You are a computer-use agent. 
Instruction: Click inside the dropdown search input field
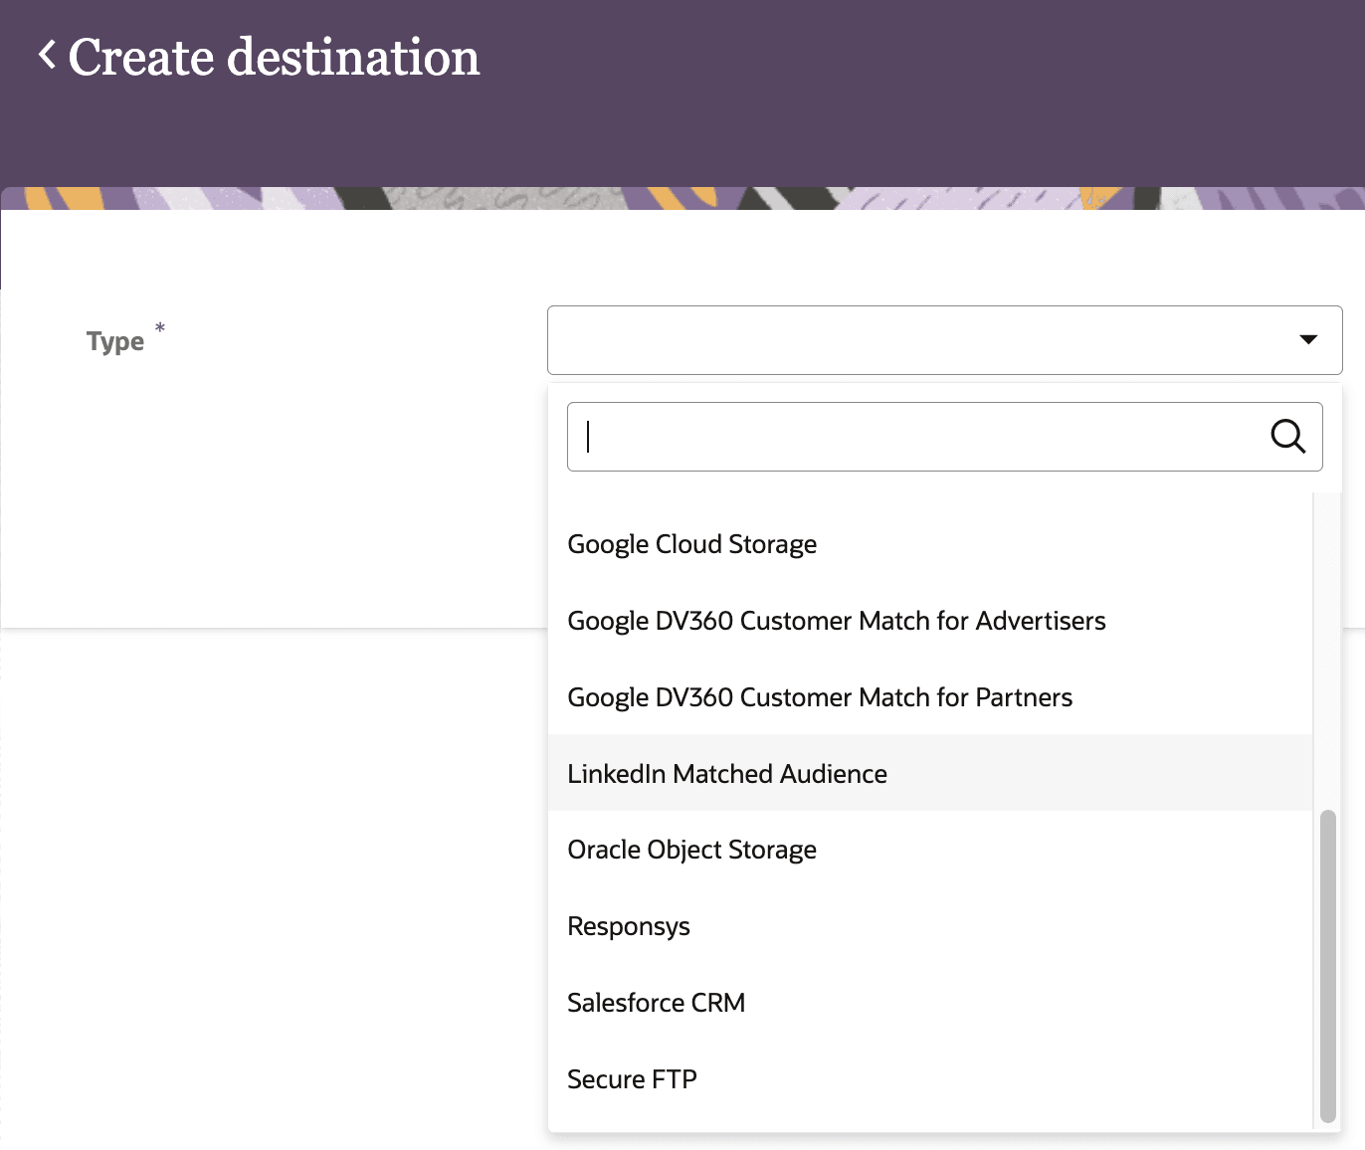(x=895, y=436)
